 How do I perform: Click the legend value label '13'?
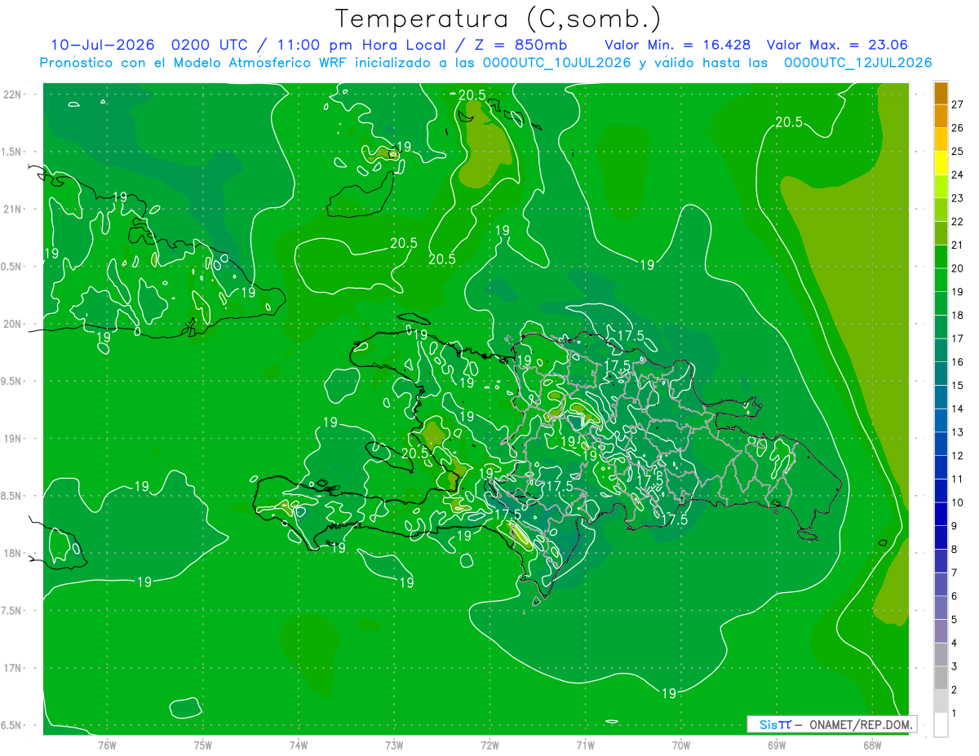(958, 432)
